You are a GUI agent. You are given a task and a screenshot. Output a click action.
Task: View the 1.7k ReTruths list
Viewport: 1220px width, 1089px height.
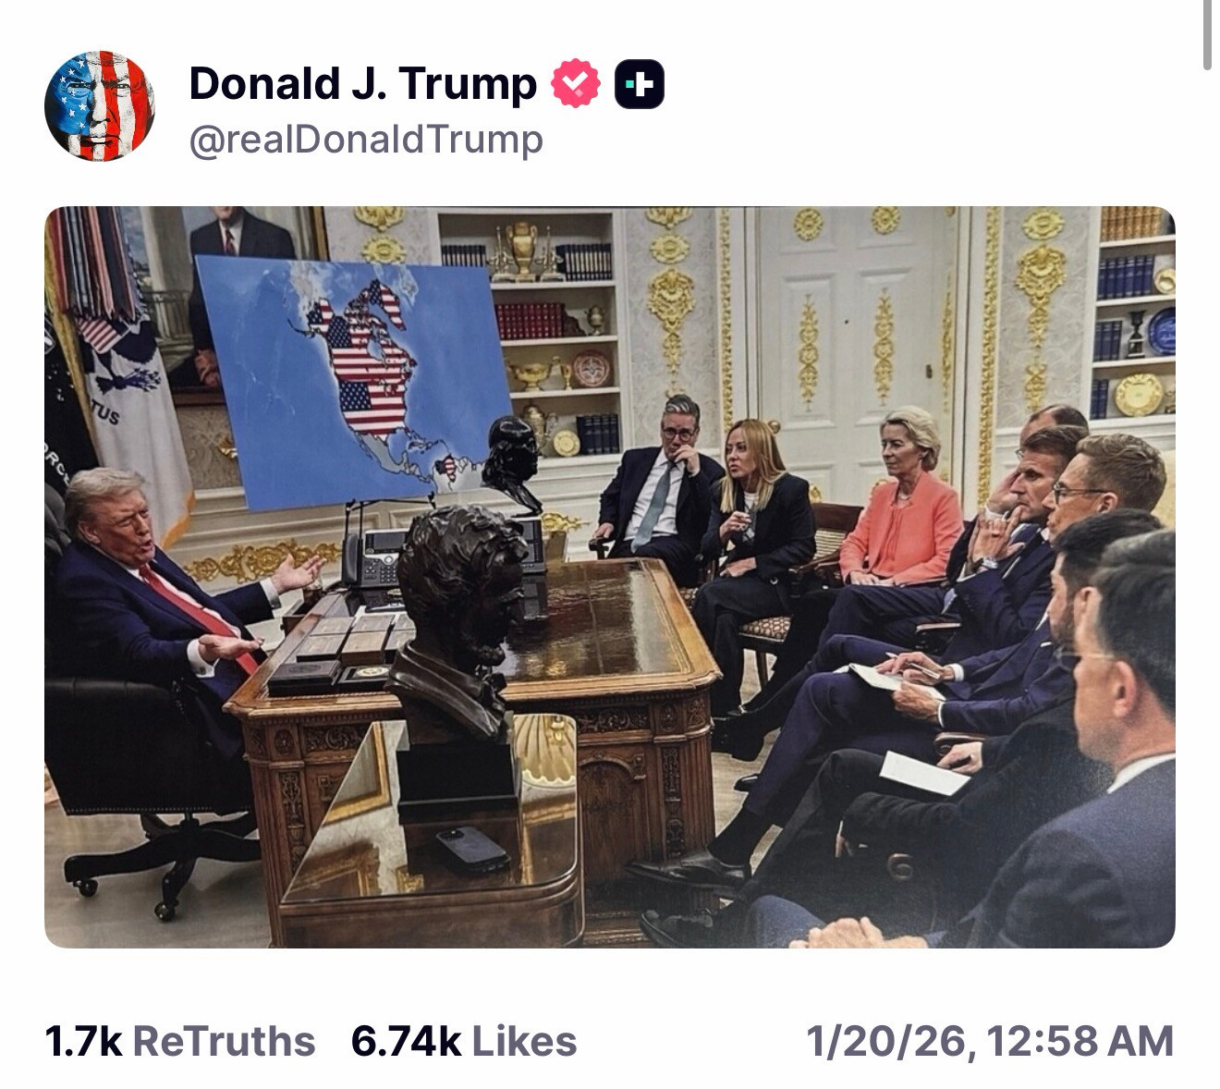180,1041
